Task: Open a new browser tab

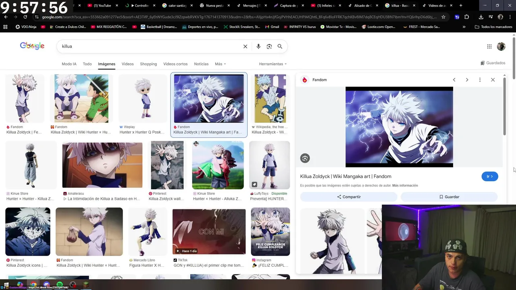Action: click(461, 6)
